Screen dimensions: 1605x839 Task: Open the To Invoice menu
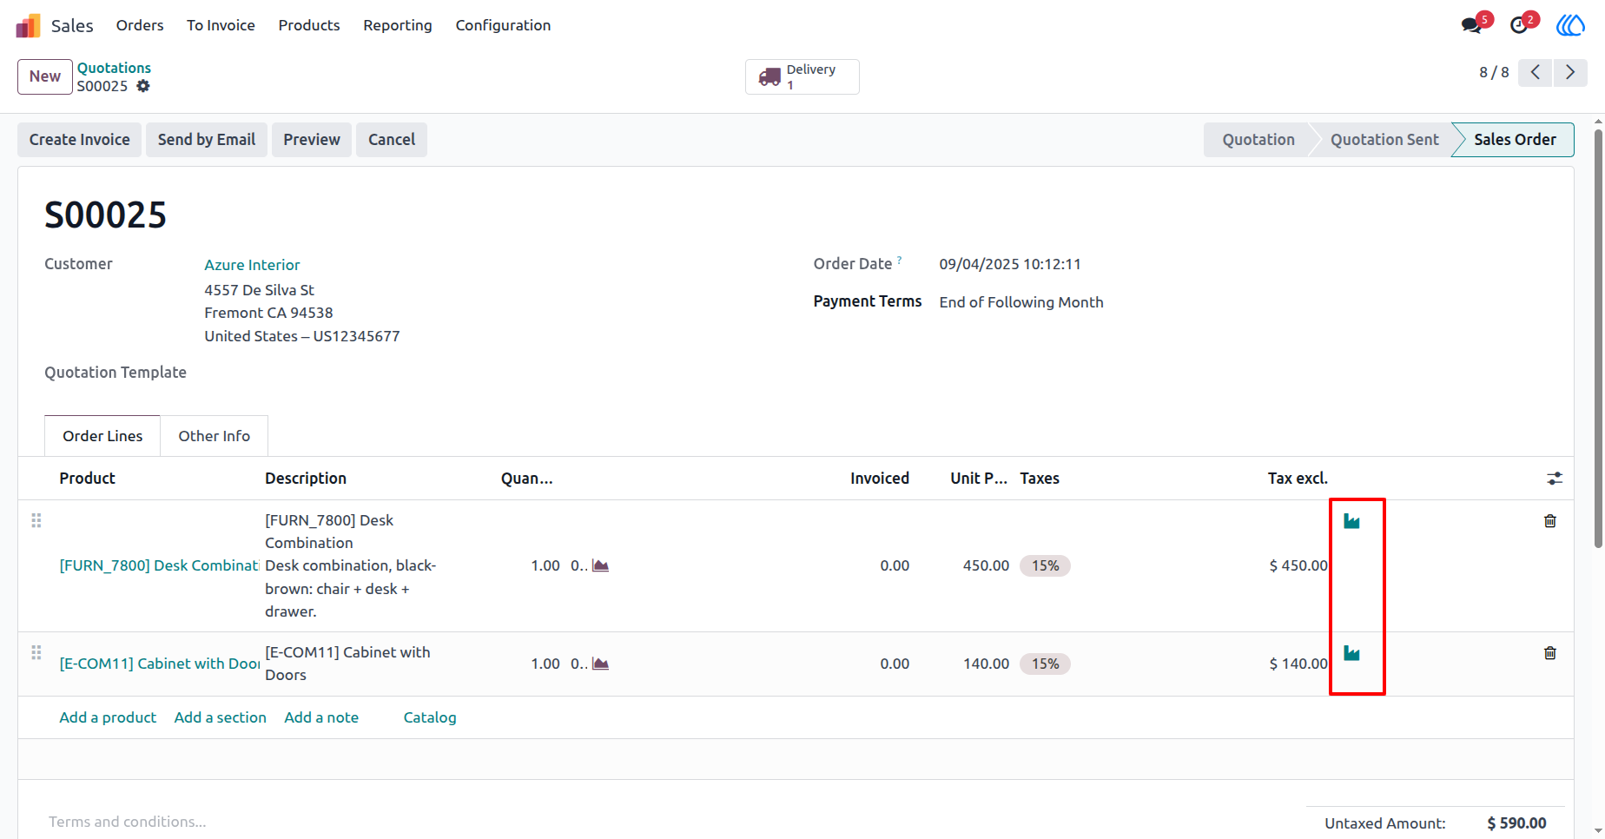click(221, 25)
